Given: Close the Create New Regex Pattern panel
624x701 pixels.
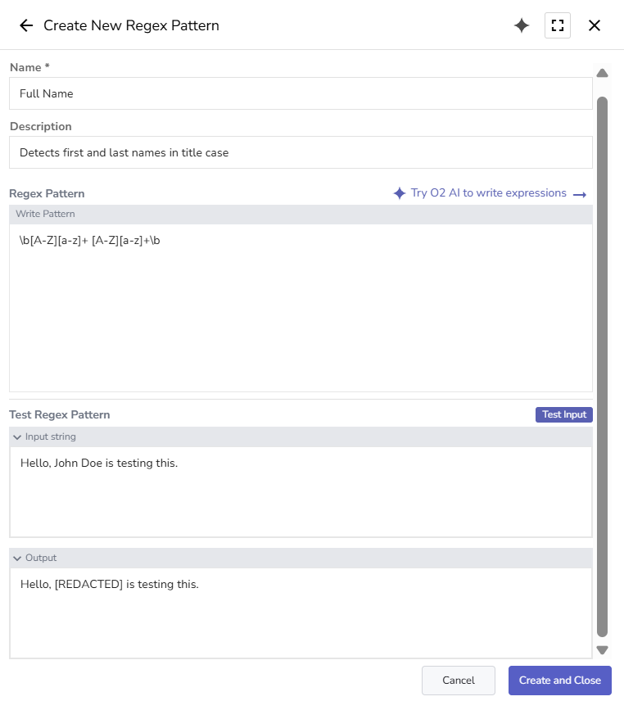Looking at the screenshot, I should point(595,25).
